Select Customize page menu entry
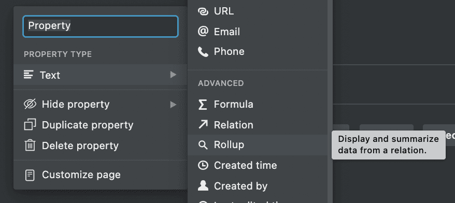455x203 pixels. [x=101, y=175]
